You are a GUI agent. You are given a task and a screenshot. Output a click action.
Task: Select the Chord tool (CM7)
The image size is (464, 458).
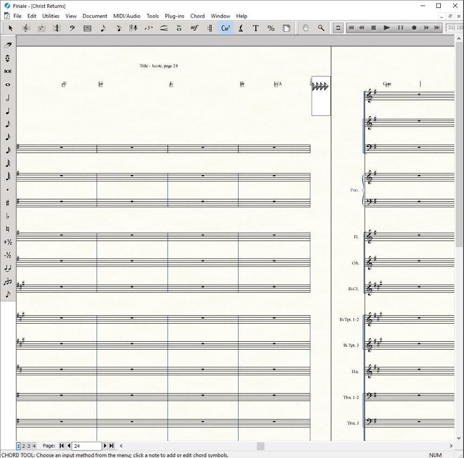tap(226, 28)
